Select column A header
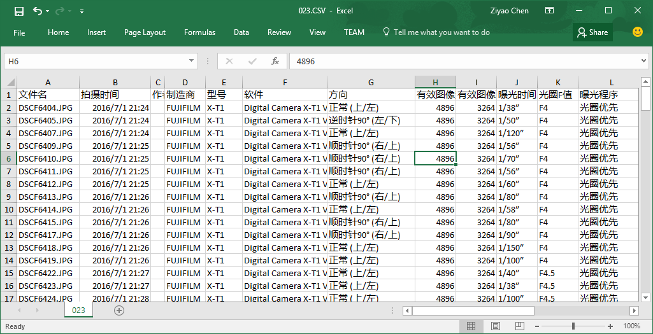The height and width of the screenshot is (334, 653). pyautogui.click(x=48, y=82)
